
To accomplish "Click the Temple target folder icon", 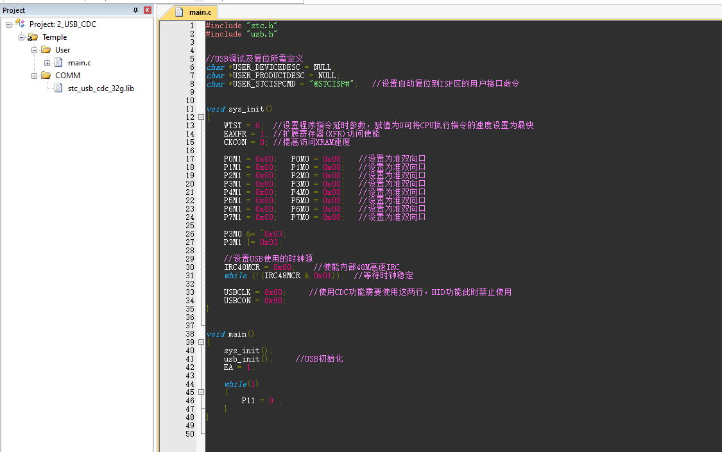I will pos(33,37).
